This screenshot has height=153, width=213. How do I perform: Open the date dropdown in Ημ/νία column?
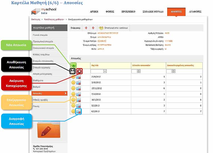[105, 71]
